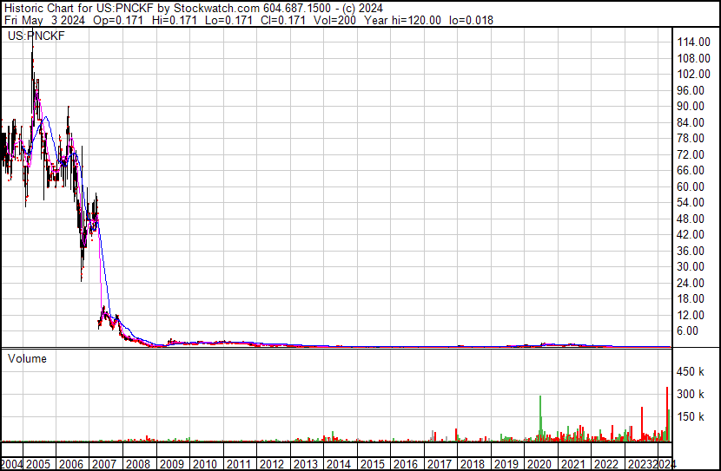Click the 30.00 price axis label

(x=691, y=266)
